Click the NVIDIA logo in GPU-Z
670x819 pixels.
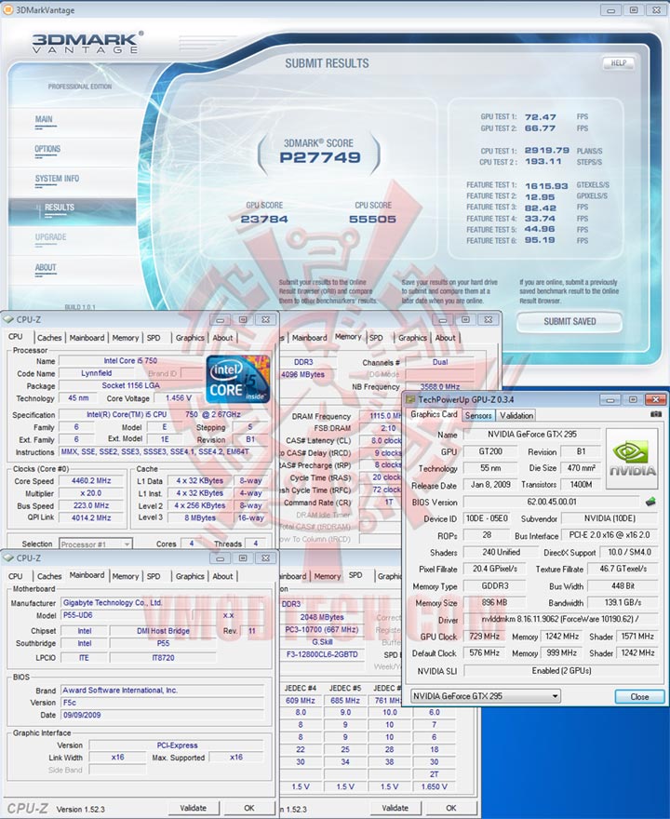click(631, 459)
